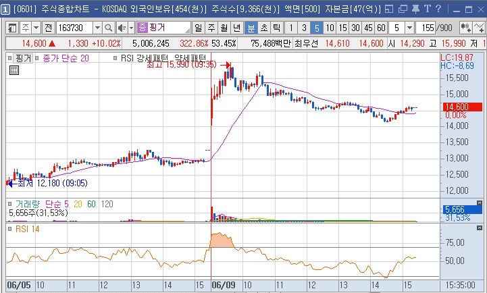The height and width of the screenshot is (293, 487).
Task: Click the 전 button beside the stock code
Action: pos(48,28)
